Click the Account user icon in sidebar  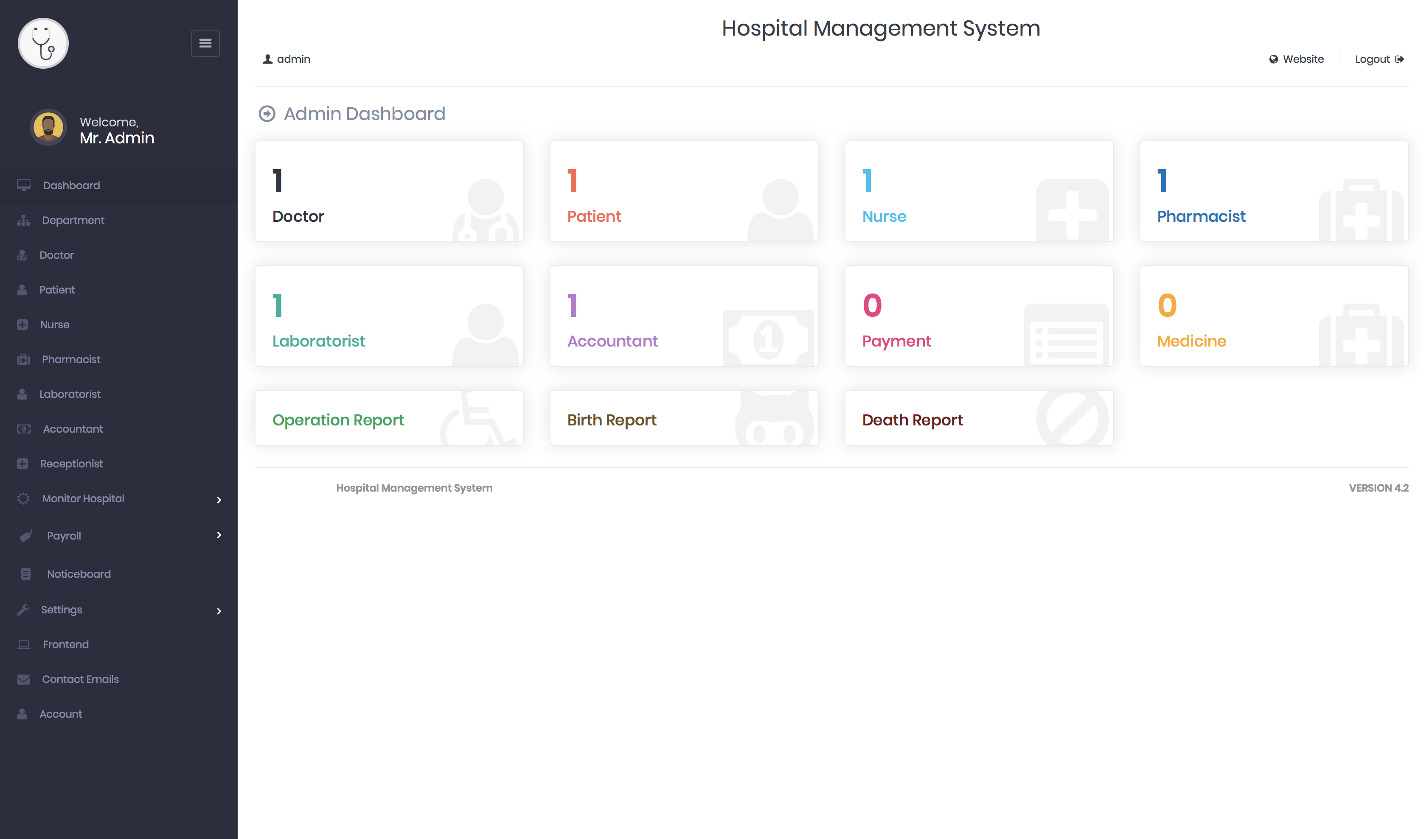[x=22, y=714]
